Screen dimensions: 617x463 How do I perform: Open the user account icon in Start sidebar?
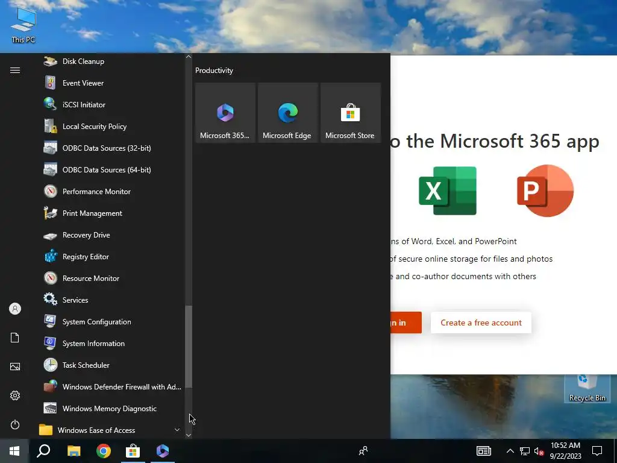[15, 309]
